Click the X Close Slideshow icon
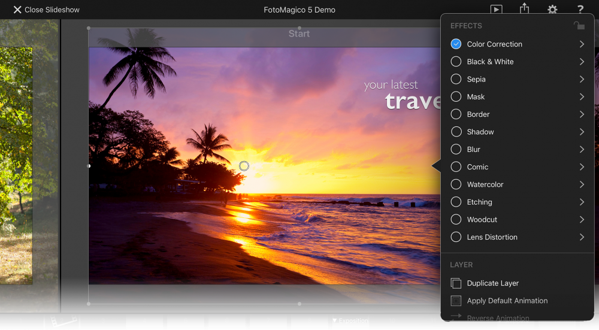This screenshot has width=599, height=330. (17, 10)
